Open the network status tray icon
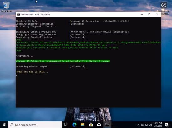 pyautogui.click(x=146, y=125)
